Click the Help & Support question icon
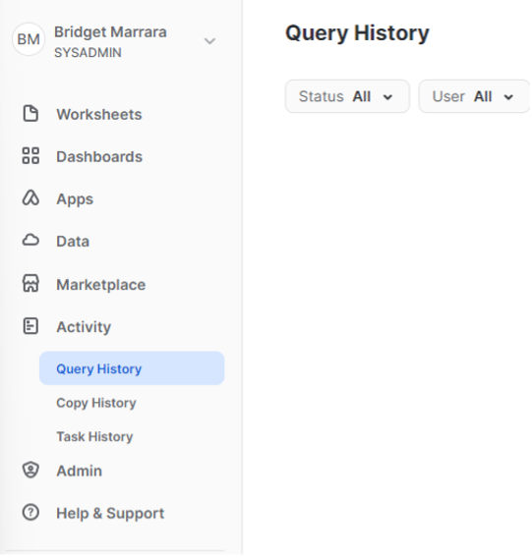Image resolution: width=532 pixels, height=558 pixels. [30, 513]
